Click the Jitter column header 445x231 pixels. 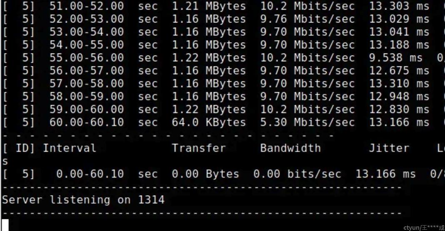click(x=389, y=148)
